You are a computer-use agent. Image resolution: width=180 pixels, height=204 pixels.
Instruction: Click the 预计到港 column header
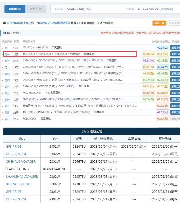pos(165,139)
